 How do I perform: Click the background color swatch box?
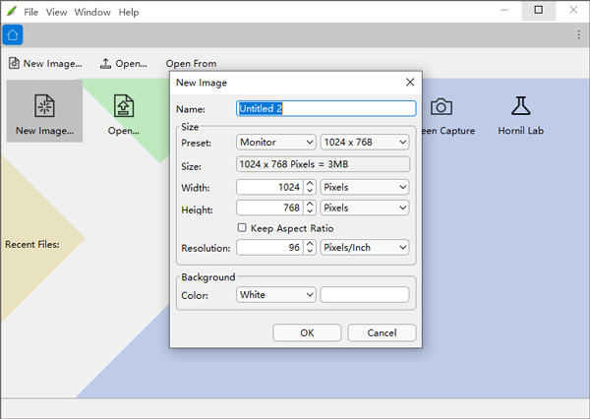point(364,294)
